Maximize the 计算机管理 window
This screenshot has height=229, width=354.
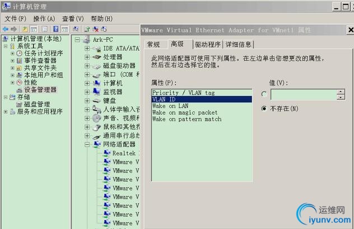click(346, 7)
